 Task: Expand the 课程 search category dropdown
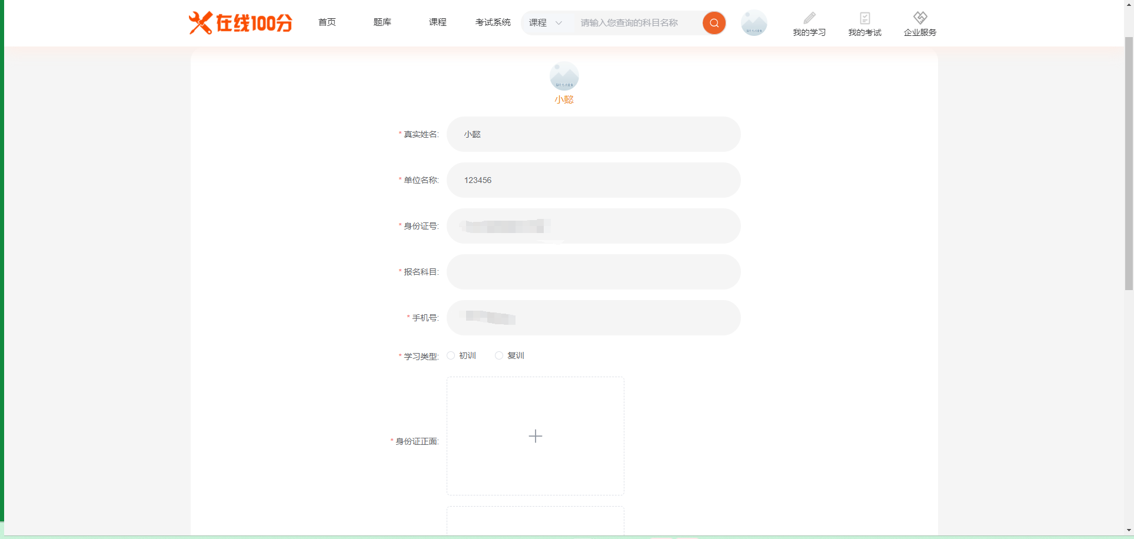(x=546, y=23)
